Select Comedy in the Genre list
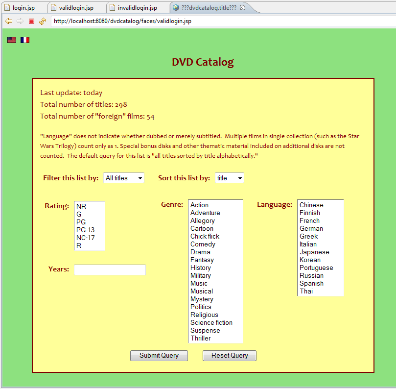The height and width of the screenshot is (389, 396). 215,244
